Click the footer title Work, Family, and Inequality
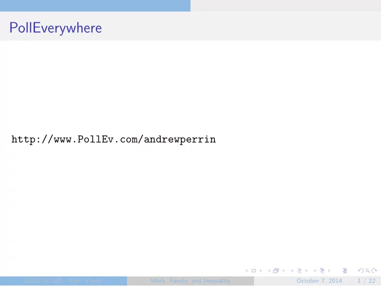The height and width of the screenshot is (286, 381). pyautogui.click(x=190, y=281)
